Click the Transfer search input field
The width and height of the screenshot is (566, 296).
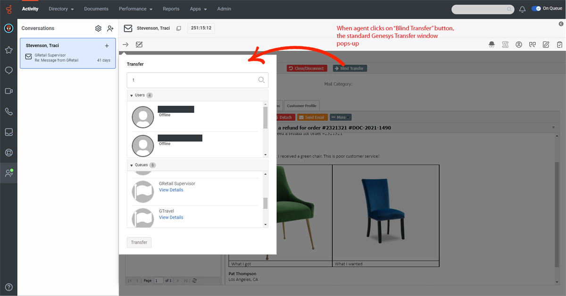198,80
